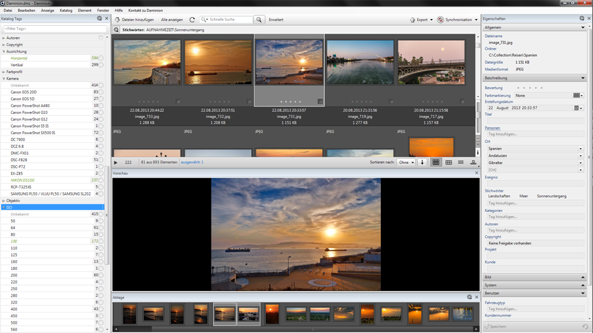Collapse the Allgemein properties section
The width and height of the screenshot is (593, 333).
[x=583, y=28]
